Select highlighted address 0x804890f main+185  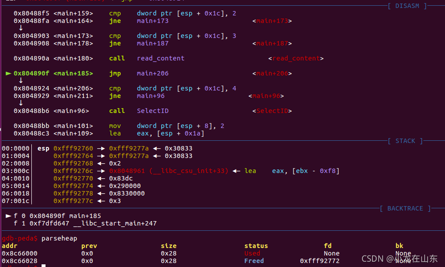tap(53, 73)
